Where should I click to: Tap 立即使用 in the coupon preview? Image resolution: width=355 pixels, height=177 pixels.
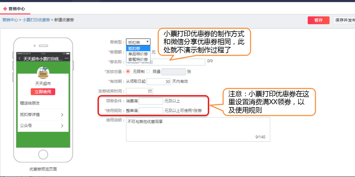(43, 92)
